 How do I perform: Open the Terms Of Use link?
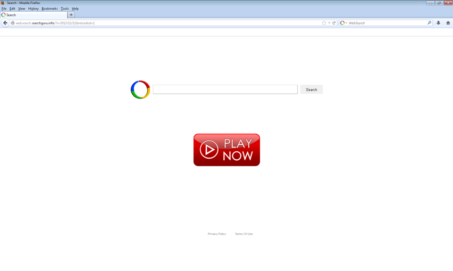click(244, 234)
